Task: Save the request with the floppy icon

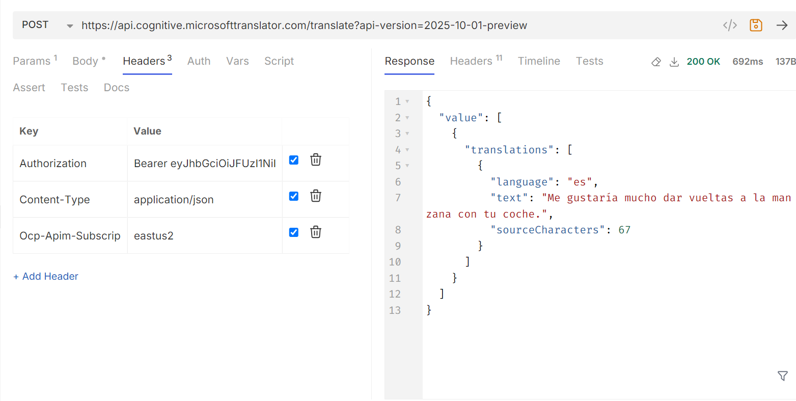Action: (756, 25)
